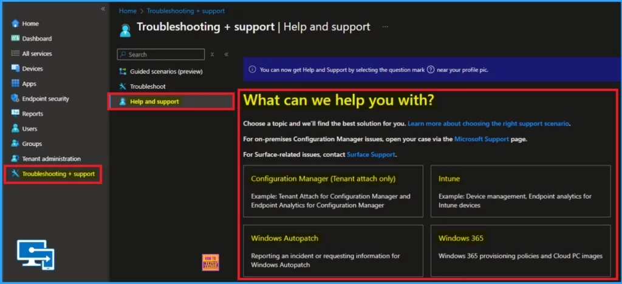Click the Help and support person icon
Screen dimensions: 622x284
(123, 102)
